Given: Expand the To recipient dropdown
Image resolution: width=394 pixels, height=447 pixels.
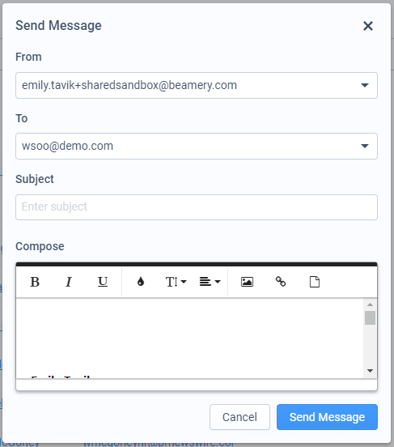Looking at the screenshot, I should (x=365, y=146).
